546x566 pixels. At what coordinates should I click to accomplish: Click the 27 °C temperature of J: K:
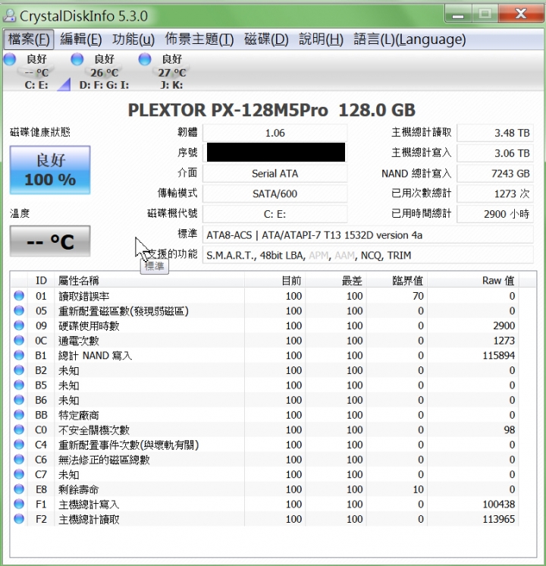click(172, 73)
